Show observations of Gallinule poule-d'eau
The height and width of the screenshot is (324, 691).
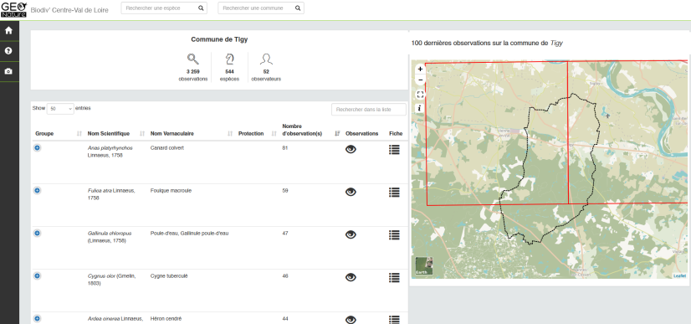click(x=351, y=234)
